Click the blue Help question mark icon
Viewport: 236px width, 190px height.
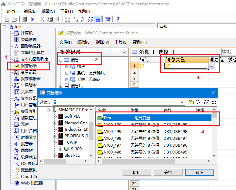tap(118, 19)
